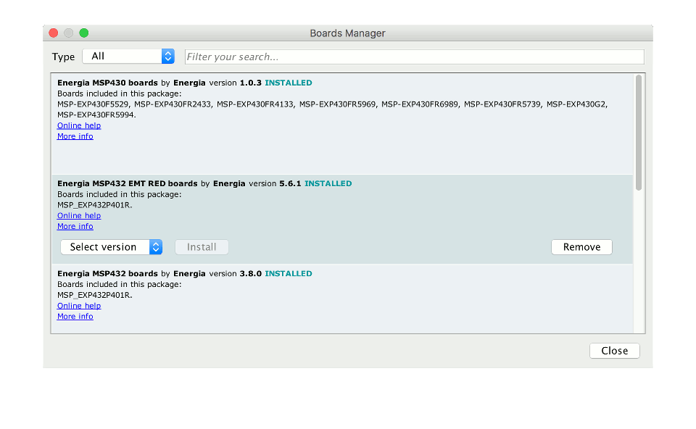Select the Energia MSP430 boards title text
The height and width of the screenshot is (429, 696).
pos(107,83)
